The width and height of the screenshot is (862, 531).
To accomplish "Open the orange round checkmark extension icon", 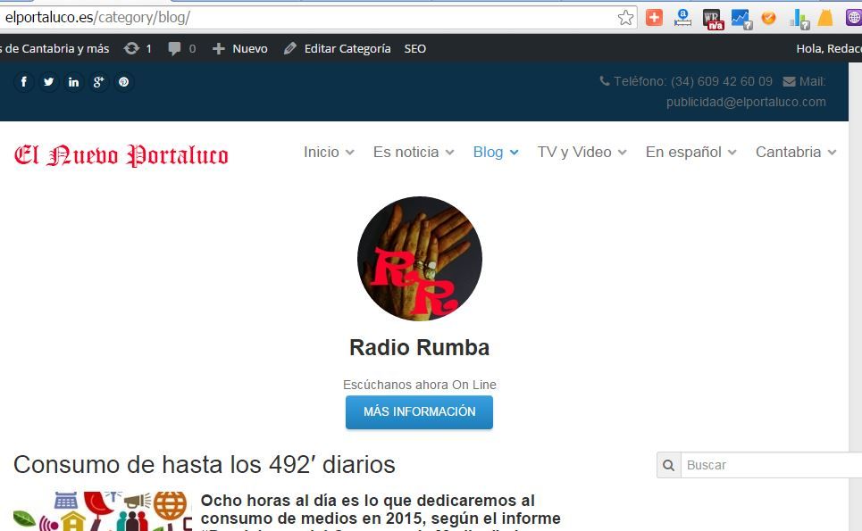I will [x=768, y=18].
